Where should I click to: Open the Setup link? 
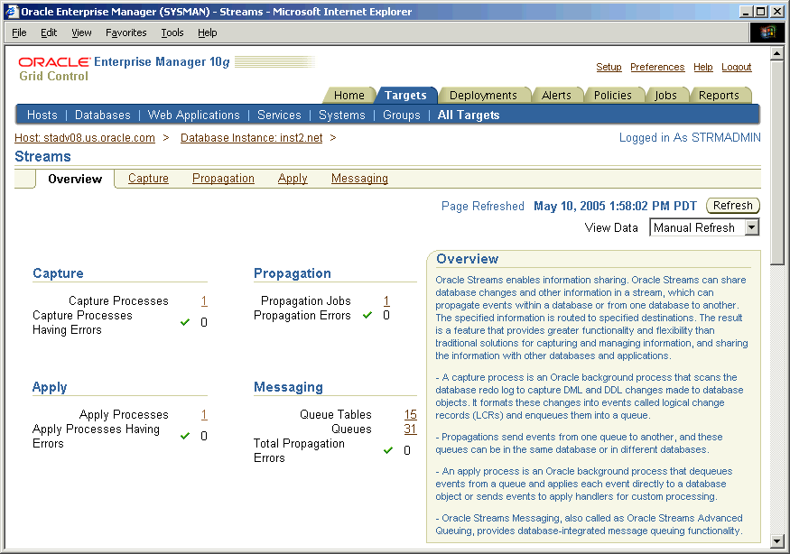click(x=609, y=67)
